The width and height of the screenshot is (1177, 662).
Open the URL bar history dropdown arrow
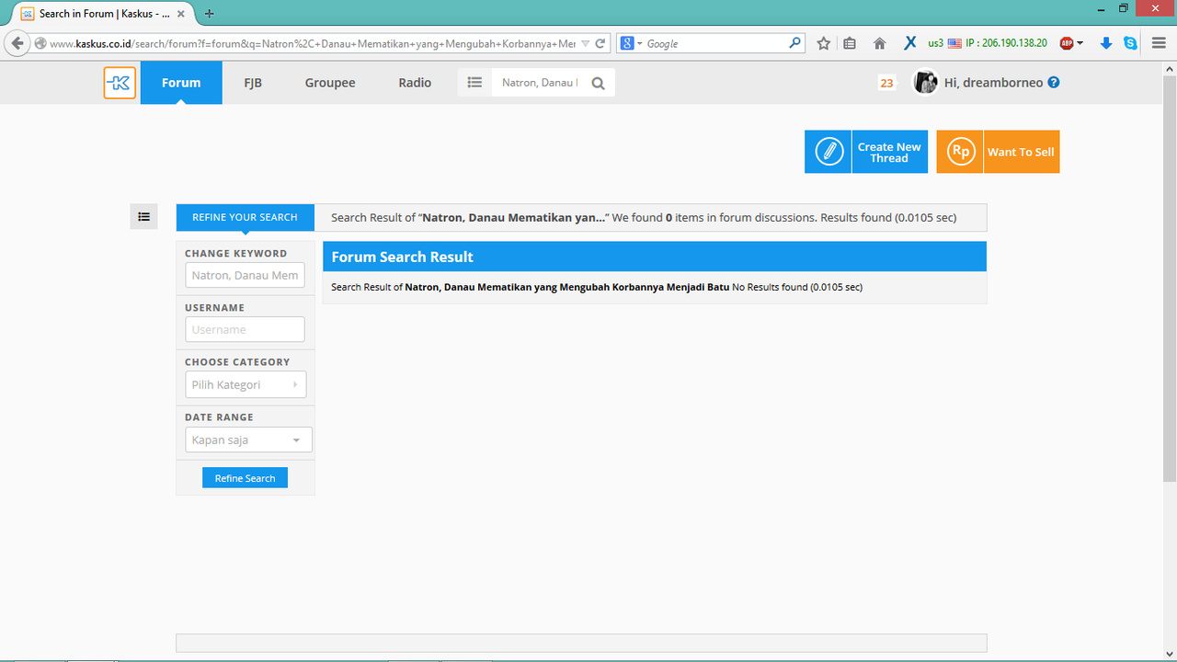[586, 43]
